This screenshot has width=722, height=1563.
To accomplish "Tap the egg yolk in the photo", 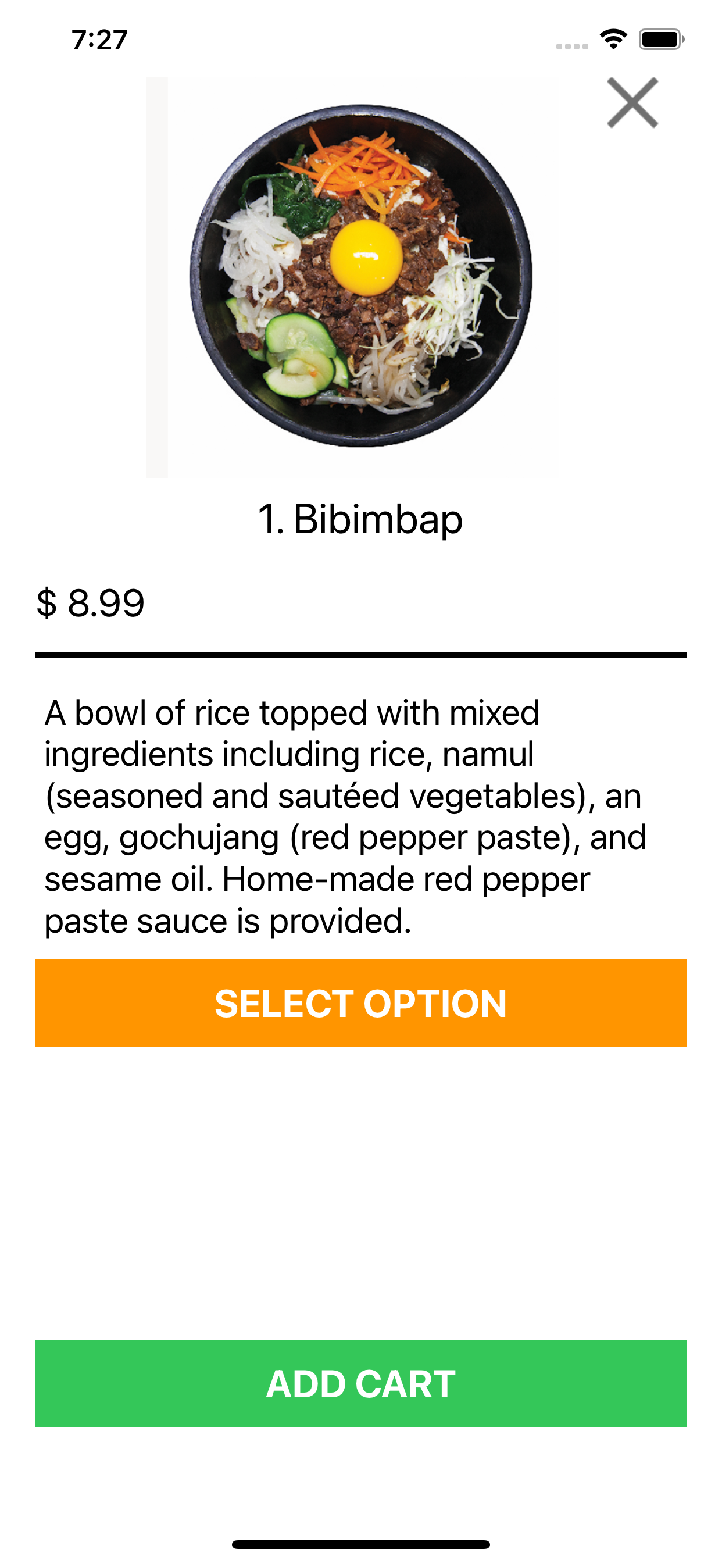I will [x=366, y=257].
